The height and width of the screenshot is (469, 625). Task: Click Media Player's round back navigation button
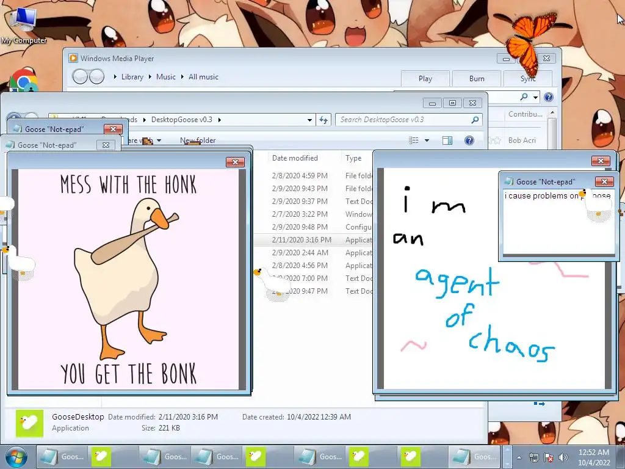[x=80, y=76]
